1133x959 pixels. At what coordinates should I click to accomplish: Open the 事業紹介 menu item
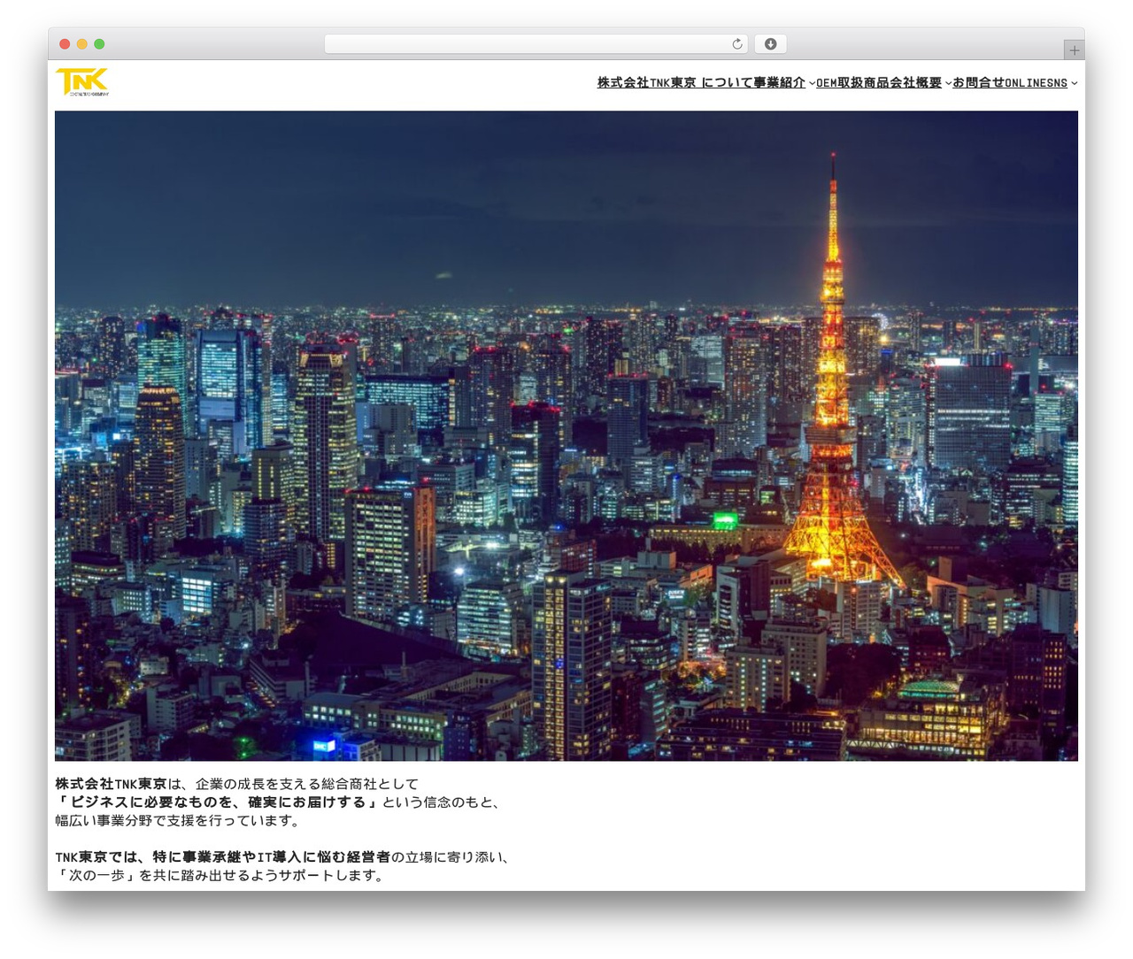(x=780, y=82)
